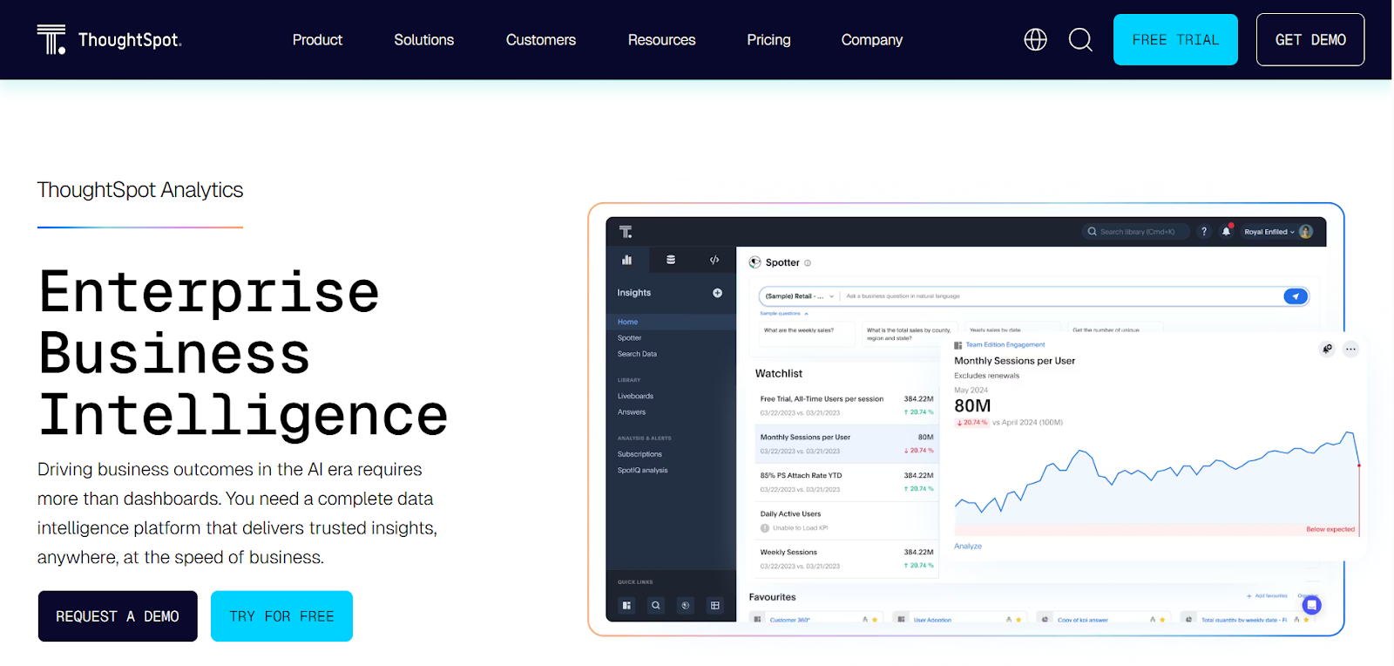Click the REQUEST A DEMO button

(118, 616)
